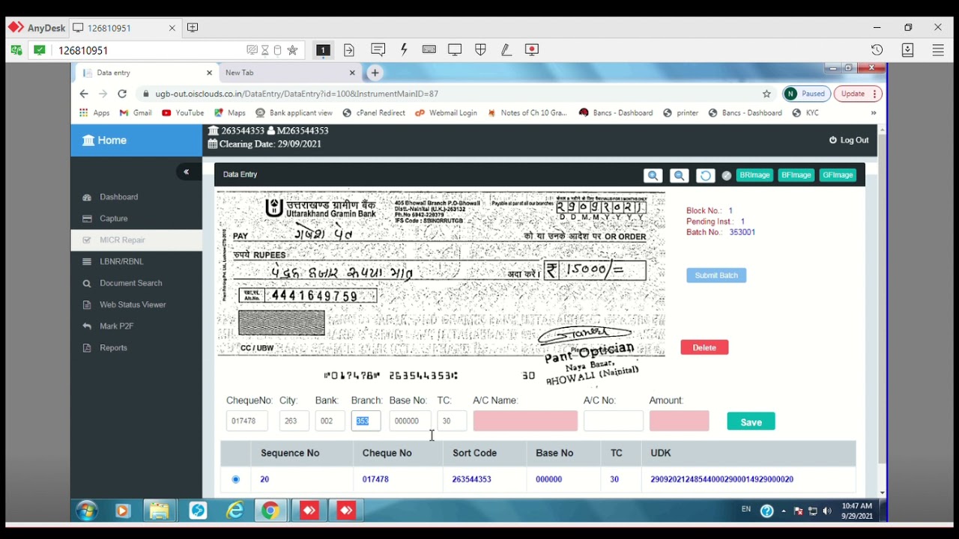Open Reports in sidebar
Viewport: 959px width, 539px height.
[113, 348]
